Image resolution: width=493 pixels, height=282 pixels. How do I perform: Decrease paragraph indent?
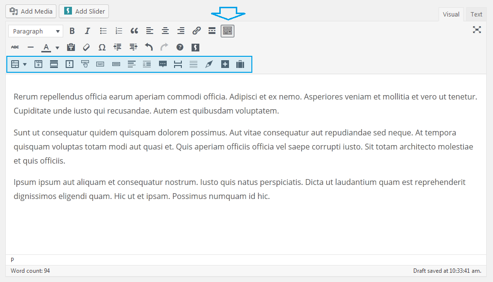tap(117, 47)
